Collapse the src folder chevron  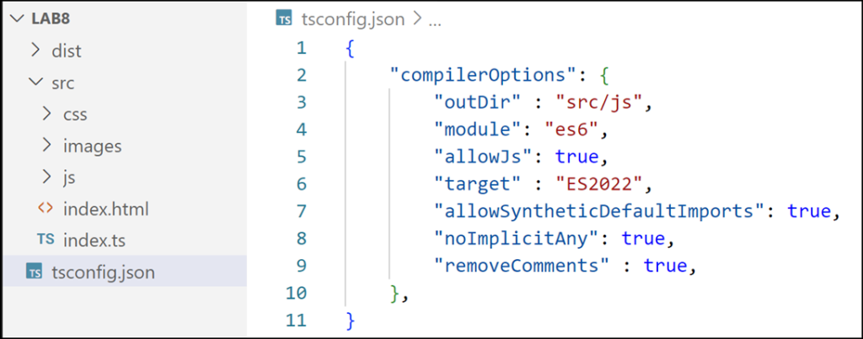tap(35, 82)
